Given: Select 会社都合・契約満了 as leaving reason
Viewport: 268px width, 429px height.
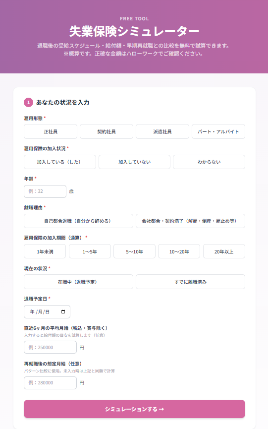Looking at the screenshot, I should click(x=190, y=221).
